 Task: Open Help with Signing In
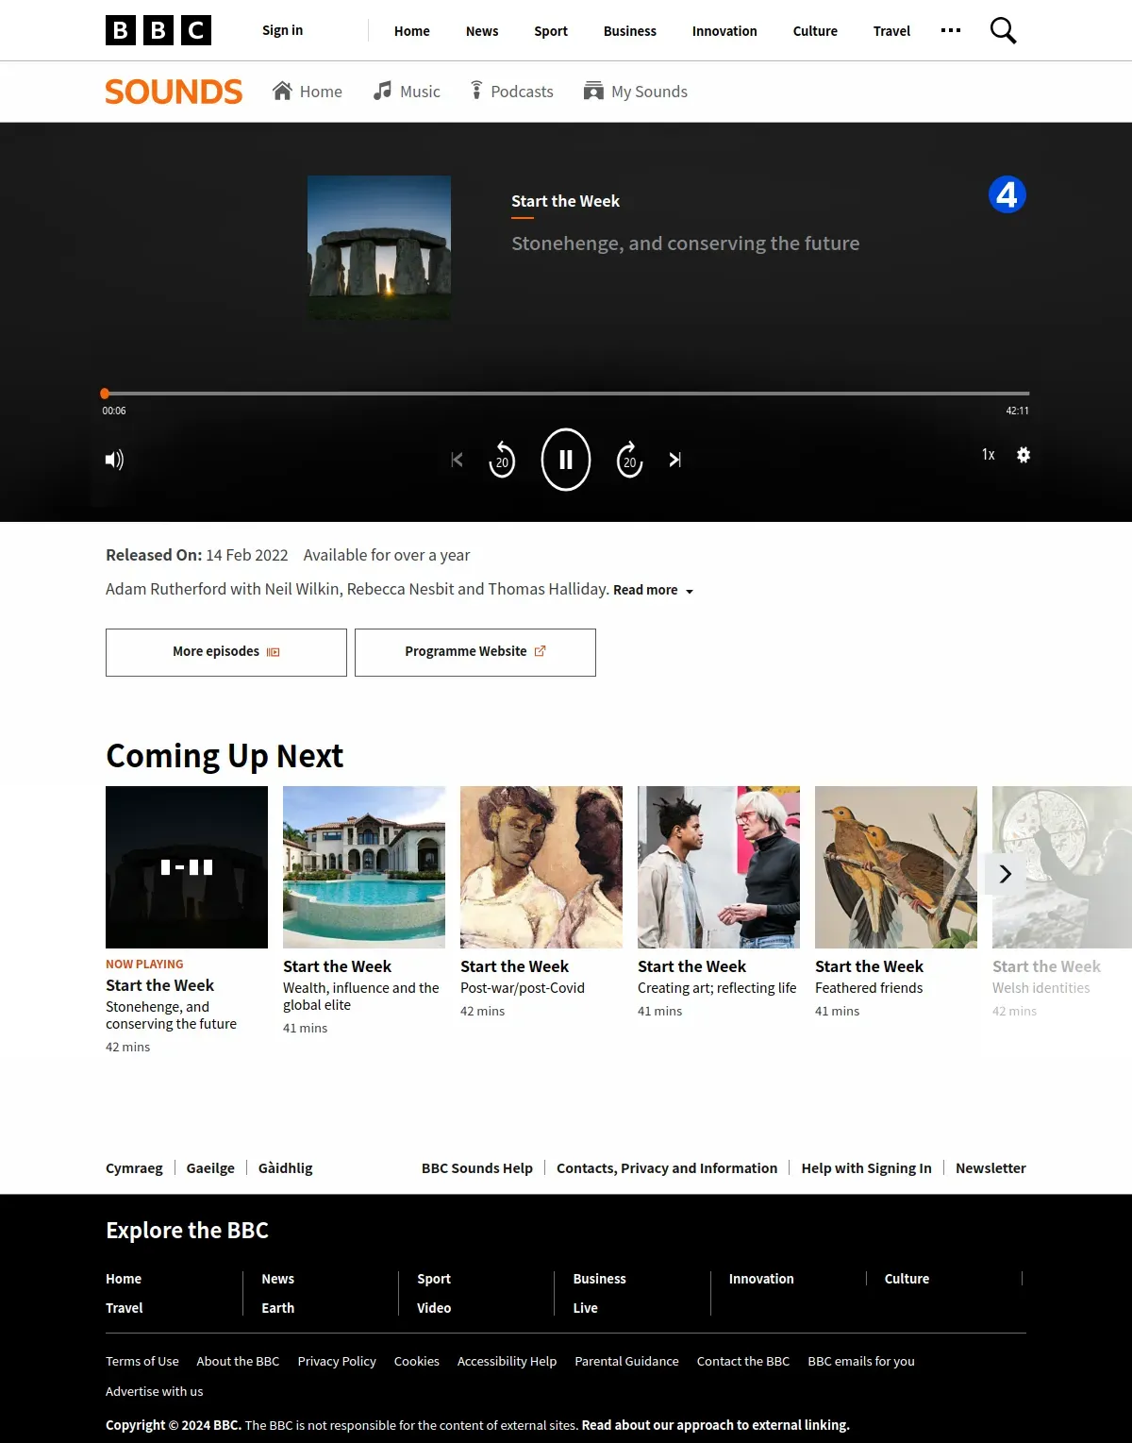point(867,1168)
